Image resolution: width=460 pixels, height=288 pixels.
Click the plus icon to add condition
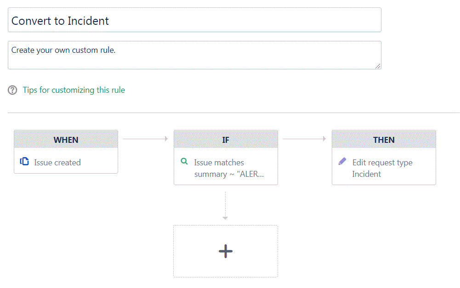(226, 251)
